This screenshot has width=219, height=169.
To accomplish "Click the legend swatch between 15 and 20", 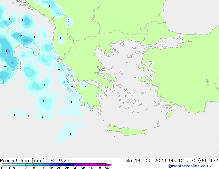I will [x=54, y=165].
